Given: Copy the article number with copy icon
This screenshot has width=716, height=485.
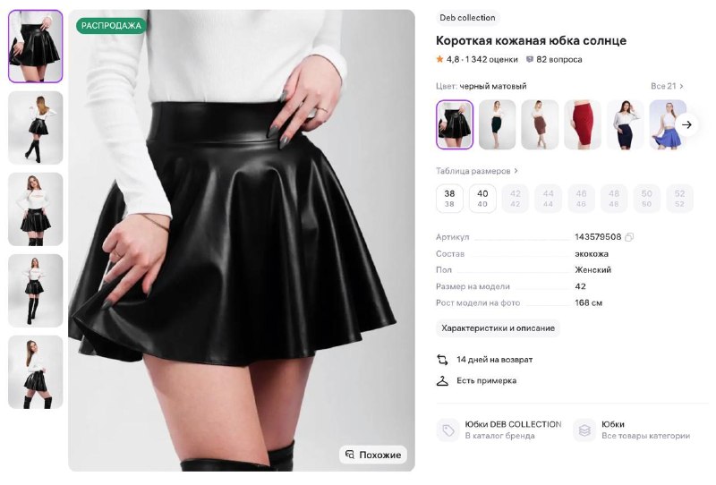Looking at the screenshot, I should tap(629, 237).
